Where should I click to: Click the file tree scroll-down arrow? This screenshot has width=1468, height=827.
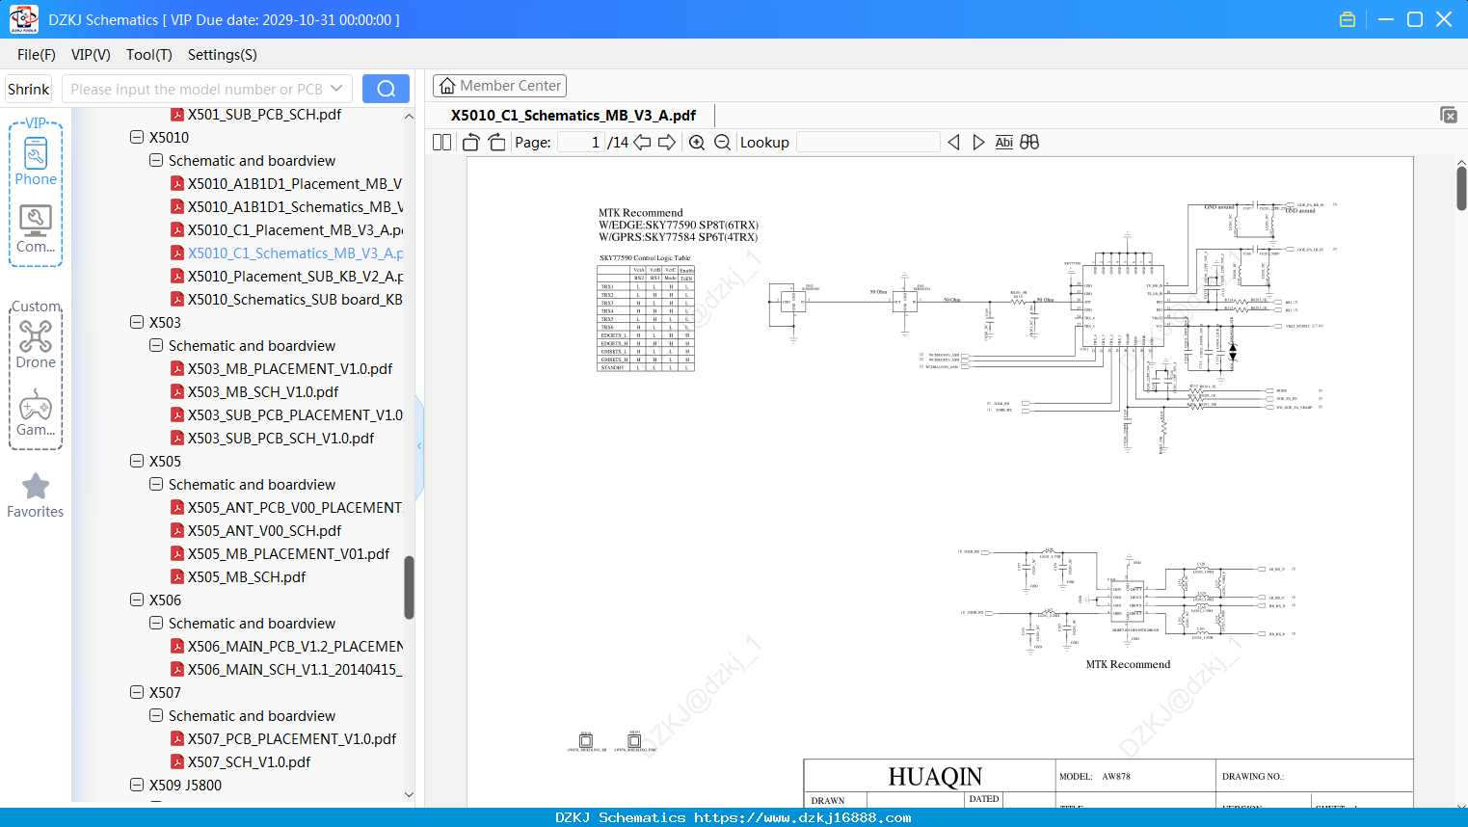(x=409, y=794)
